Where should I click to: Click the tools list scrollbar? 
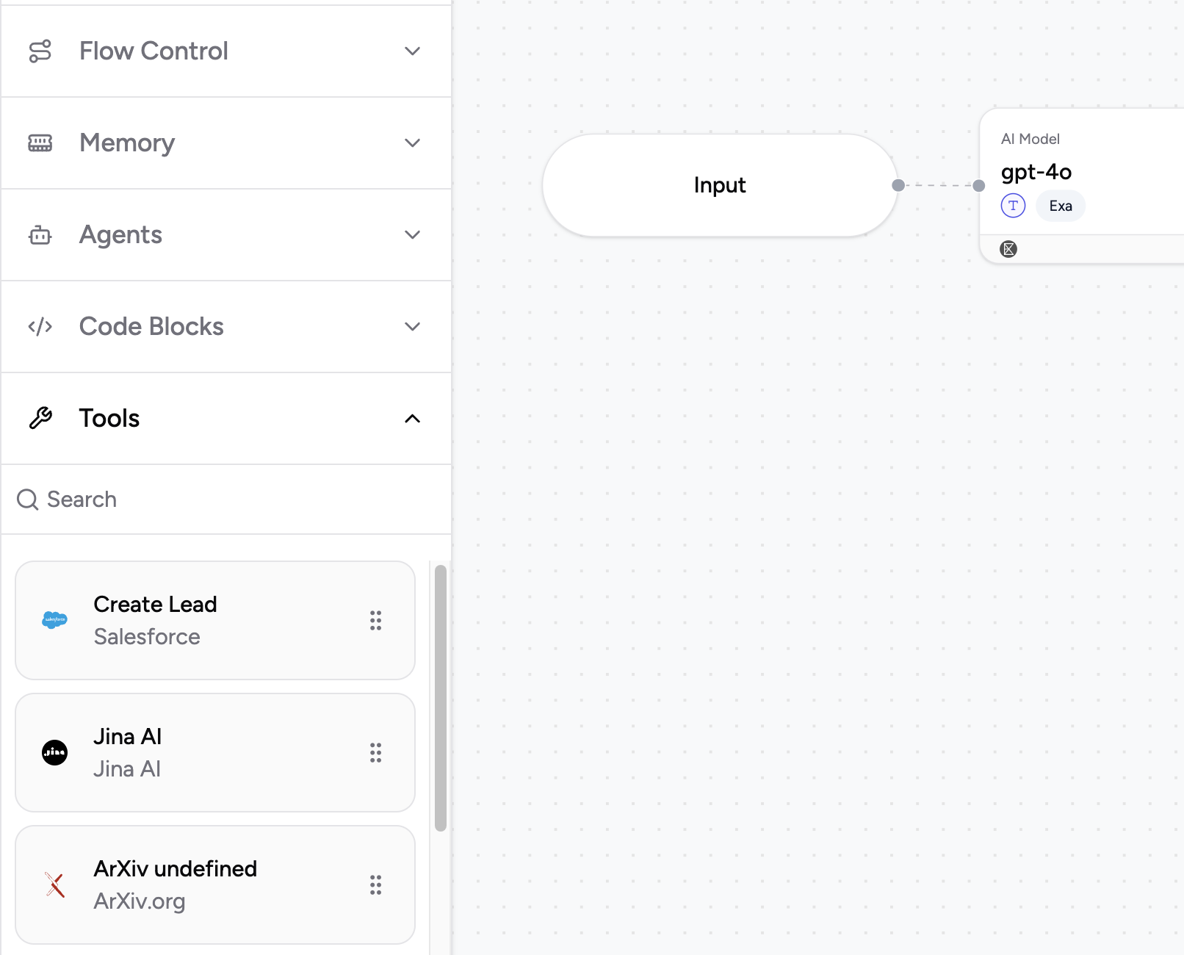[441, 698]
